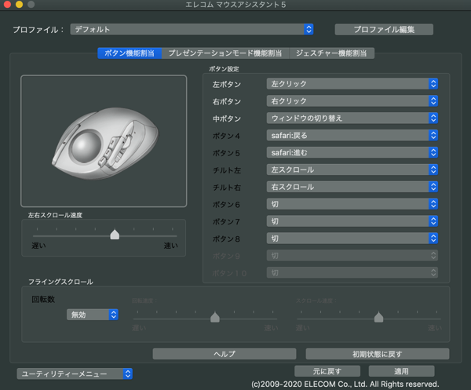The width and height of the screenshot is (471, 390).
Task: Close the window with the red button
Action: tap(7, 4)
